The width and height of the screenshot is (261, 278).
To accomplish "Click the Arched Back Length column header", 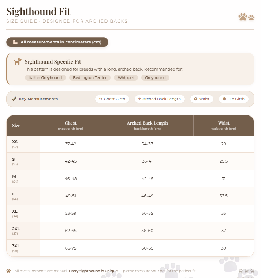I will [147, 125].
